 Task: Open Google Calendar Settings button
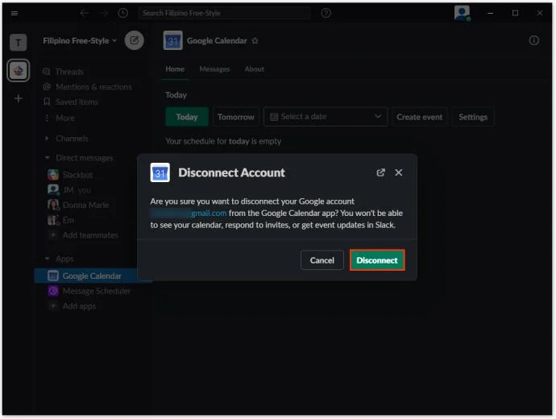coord(473,117)
